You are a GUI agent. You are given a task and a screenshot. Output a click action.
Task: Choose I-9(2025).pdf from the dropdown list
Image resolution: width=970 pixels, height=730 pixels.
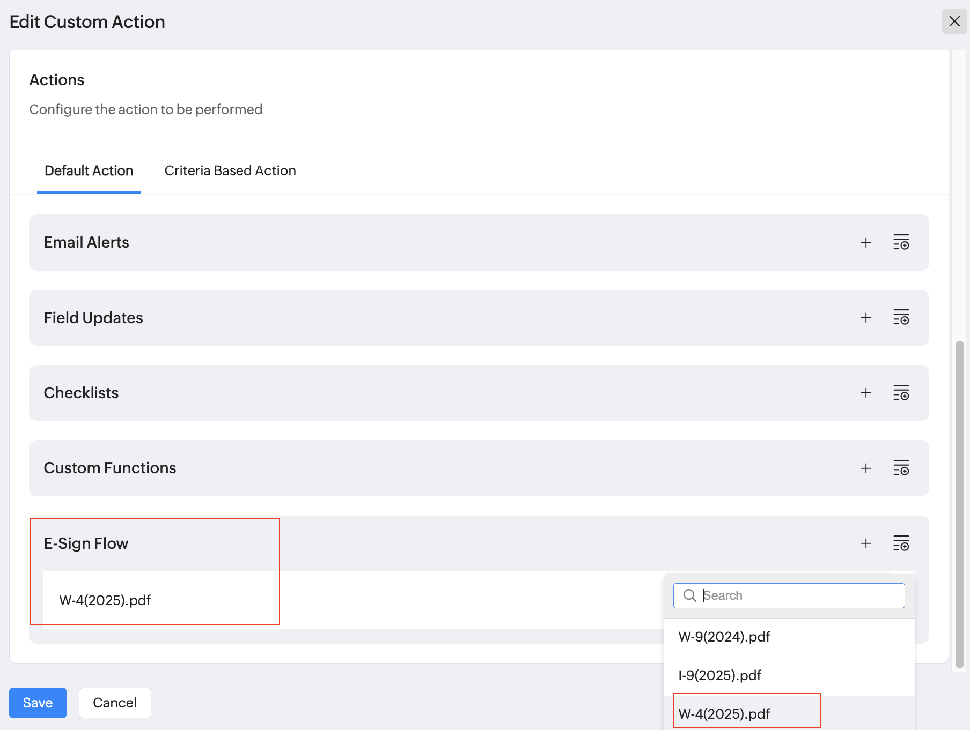pos(720,675)
